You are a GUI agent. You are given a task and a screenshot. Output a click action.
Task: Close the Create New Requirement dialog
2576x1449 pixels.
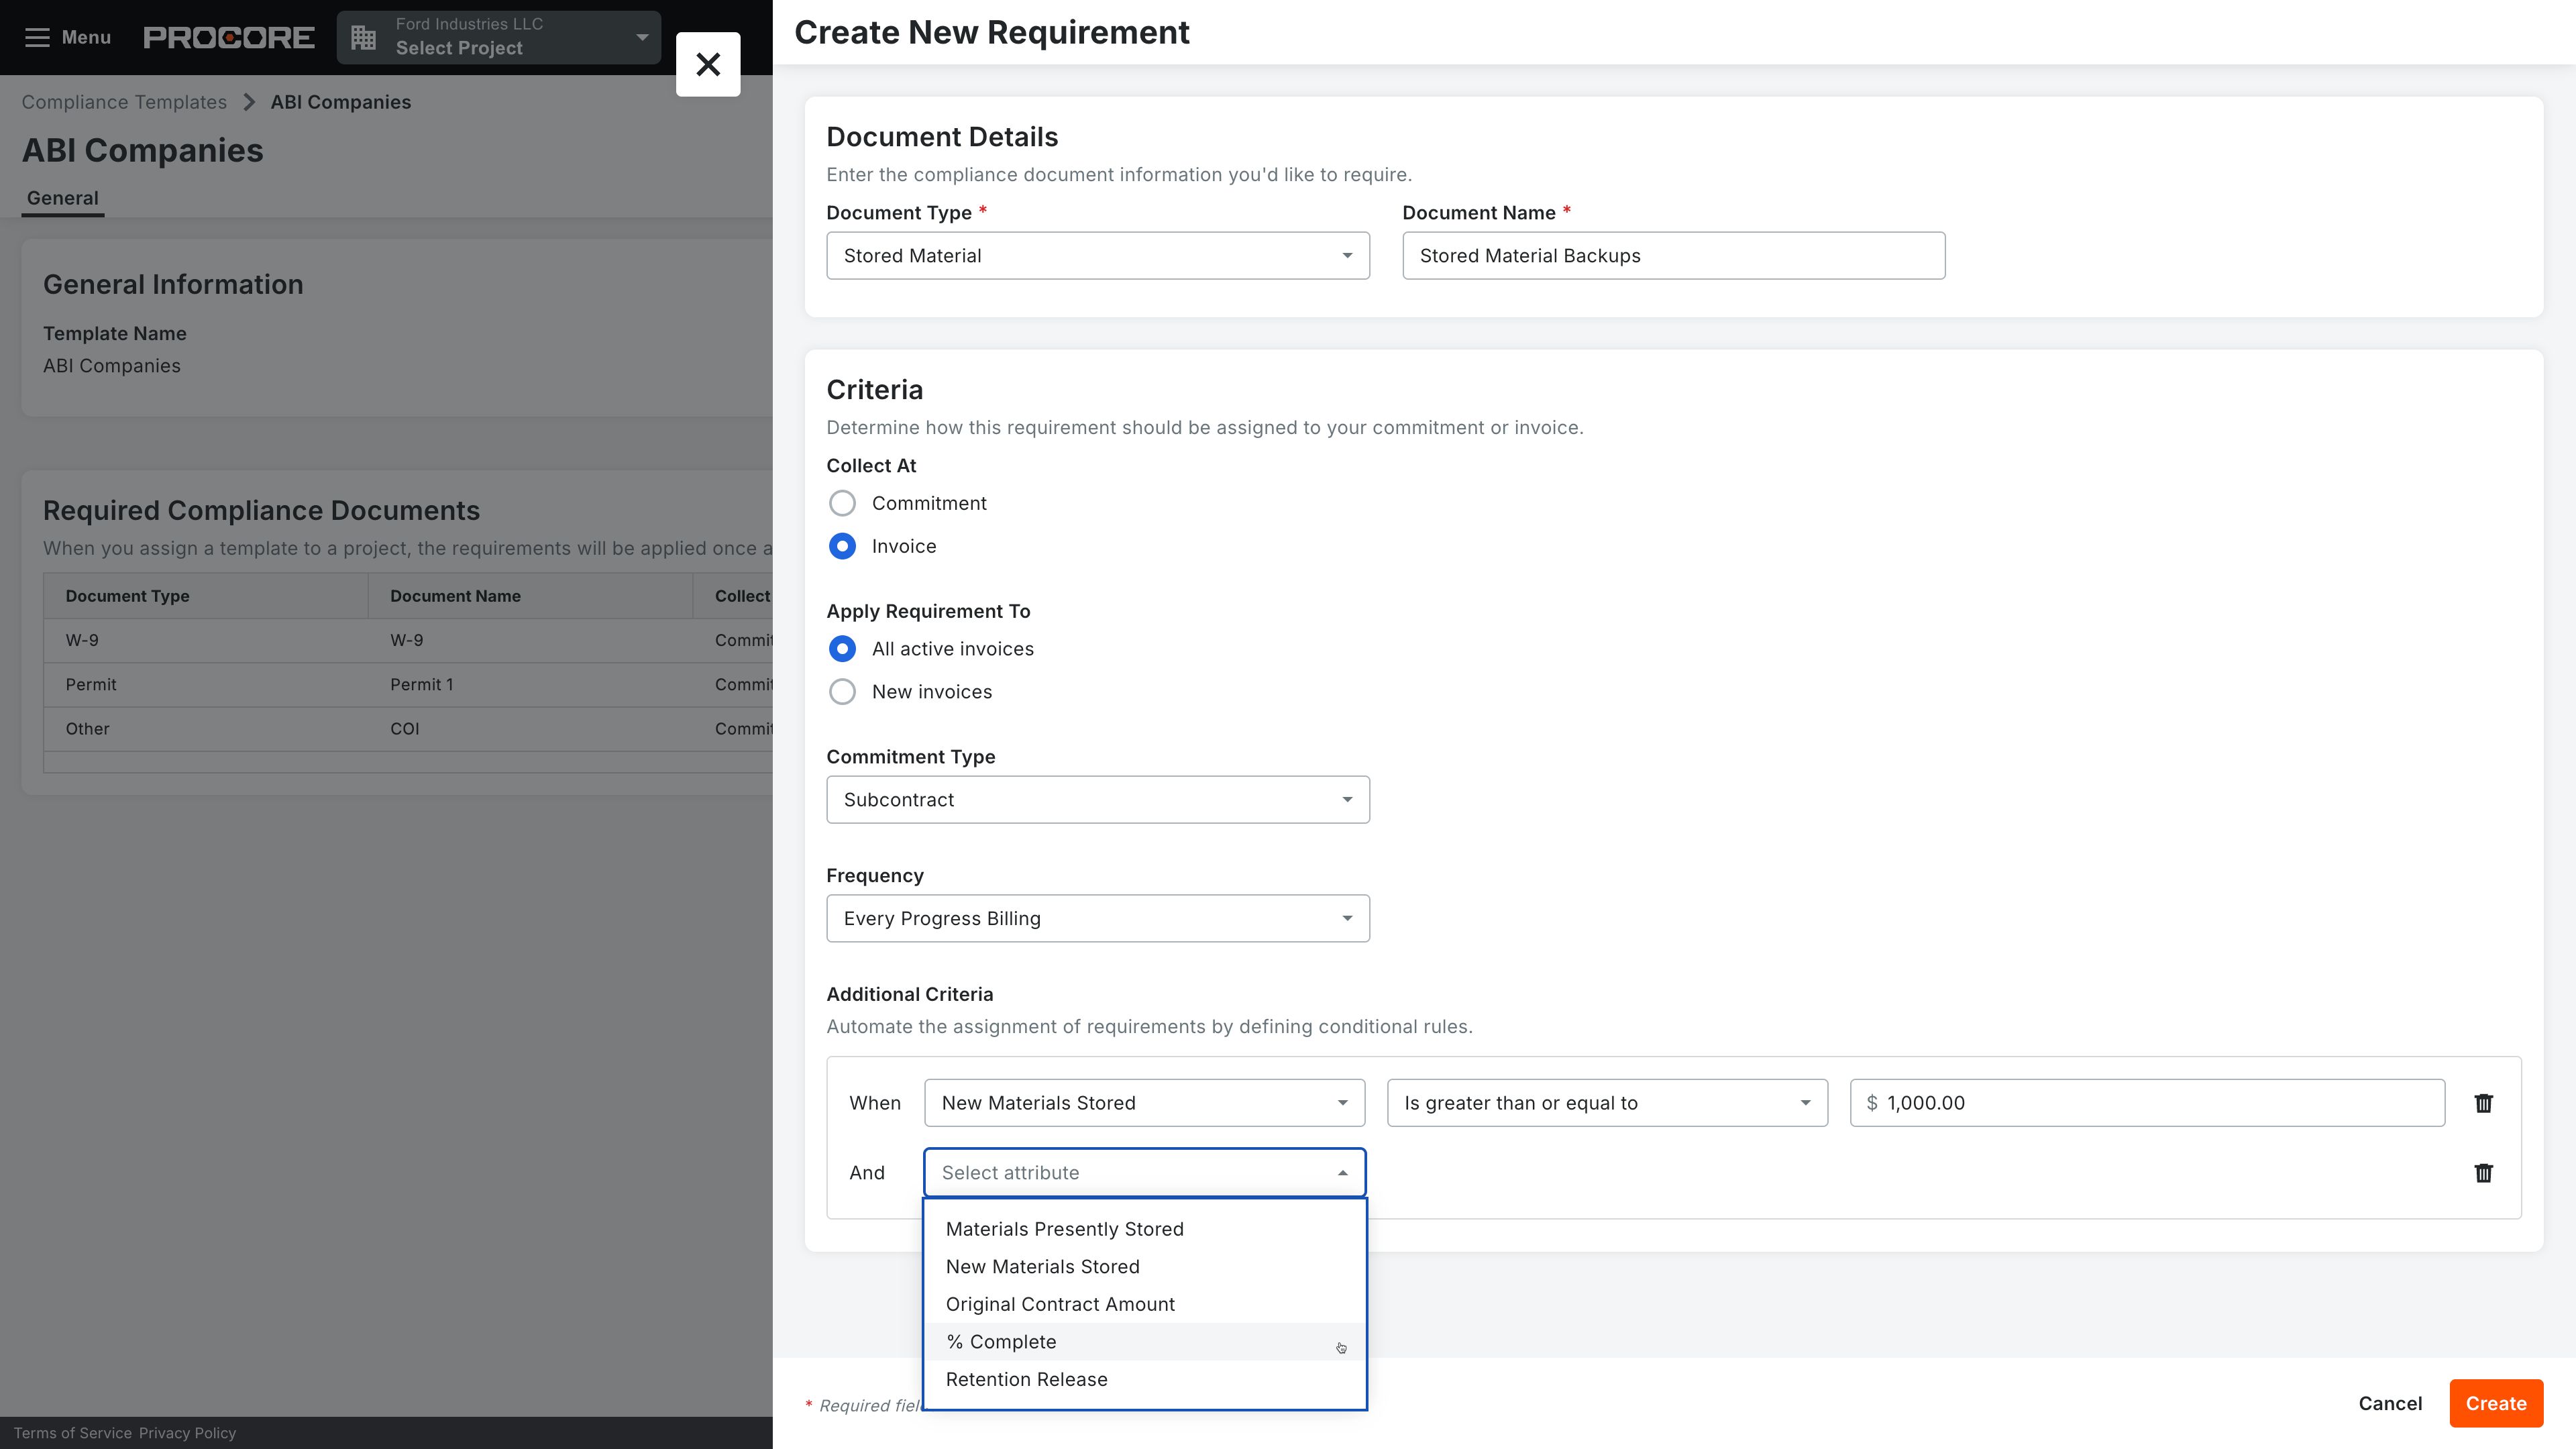pyautogui.click(x=708, y=64)
